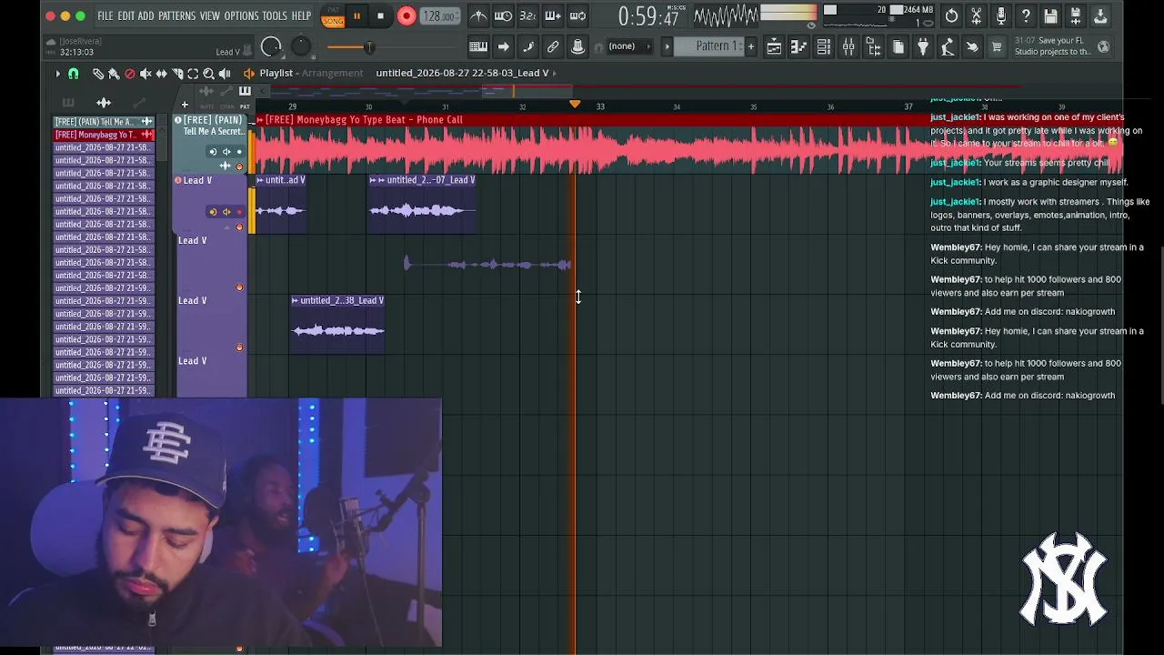This screenshot has width=1164, height=655.
Task: Open the project picker files icon
Action: pyautogui.click(x=898, y=46)
